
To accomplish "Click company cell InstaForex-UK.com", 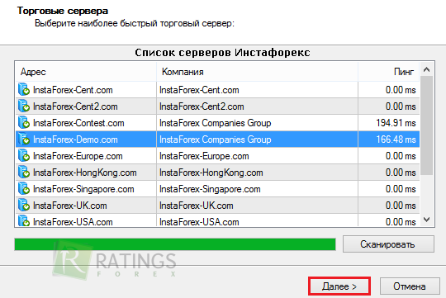I will pos(257,206).
